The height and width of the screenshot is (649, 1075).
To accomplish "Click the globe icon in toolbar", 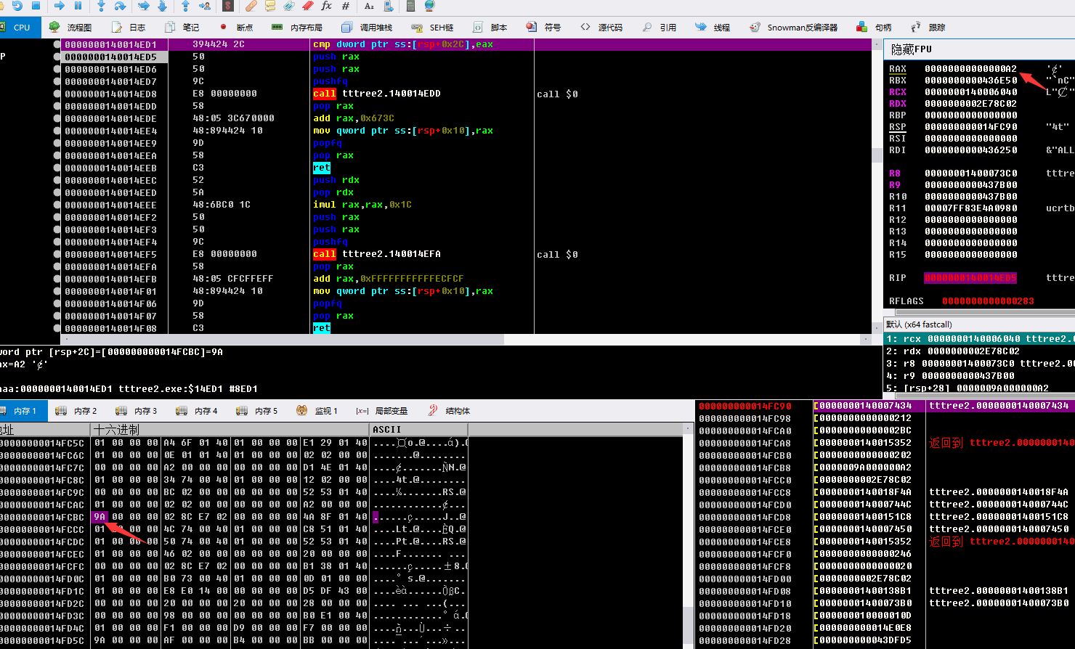I will (429, 6).
